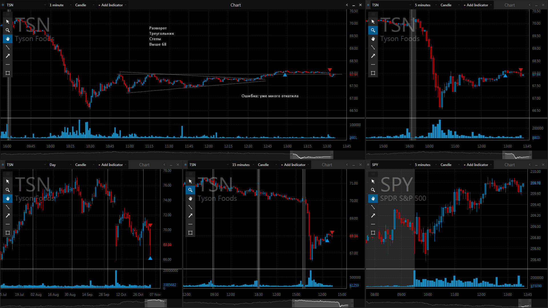Image resolution: width=548 pixels, height=308 pixels.
Task: Click back arrow in top-right TSN chart title
Action: [x=530, y=5]
